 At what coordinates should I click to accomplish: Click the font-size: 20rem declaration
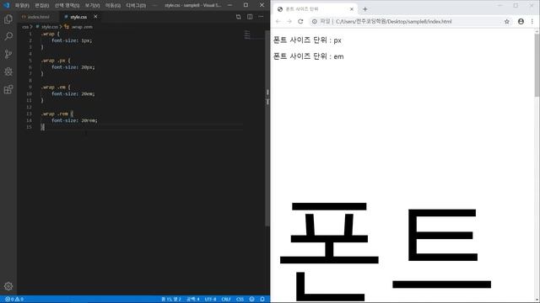74,120
